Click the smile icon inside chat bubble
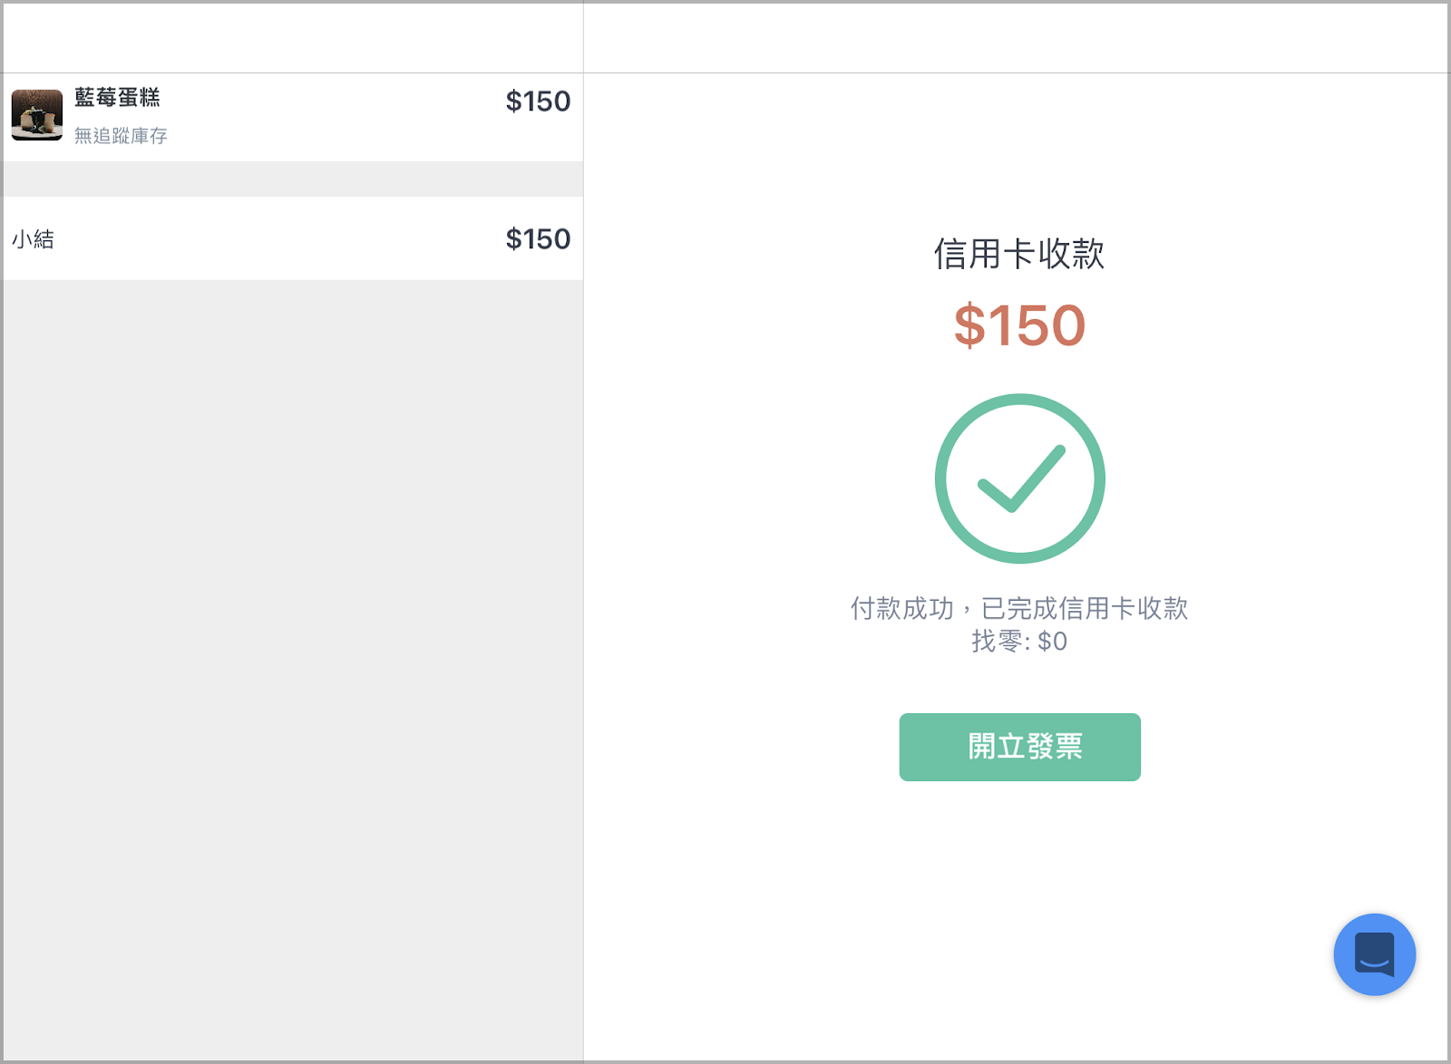The width and height of the screenshot is (1451, 1064). coord(1374,954)
